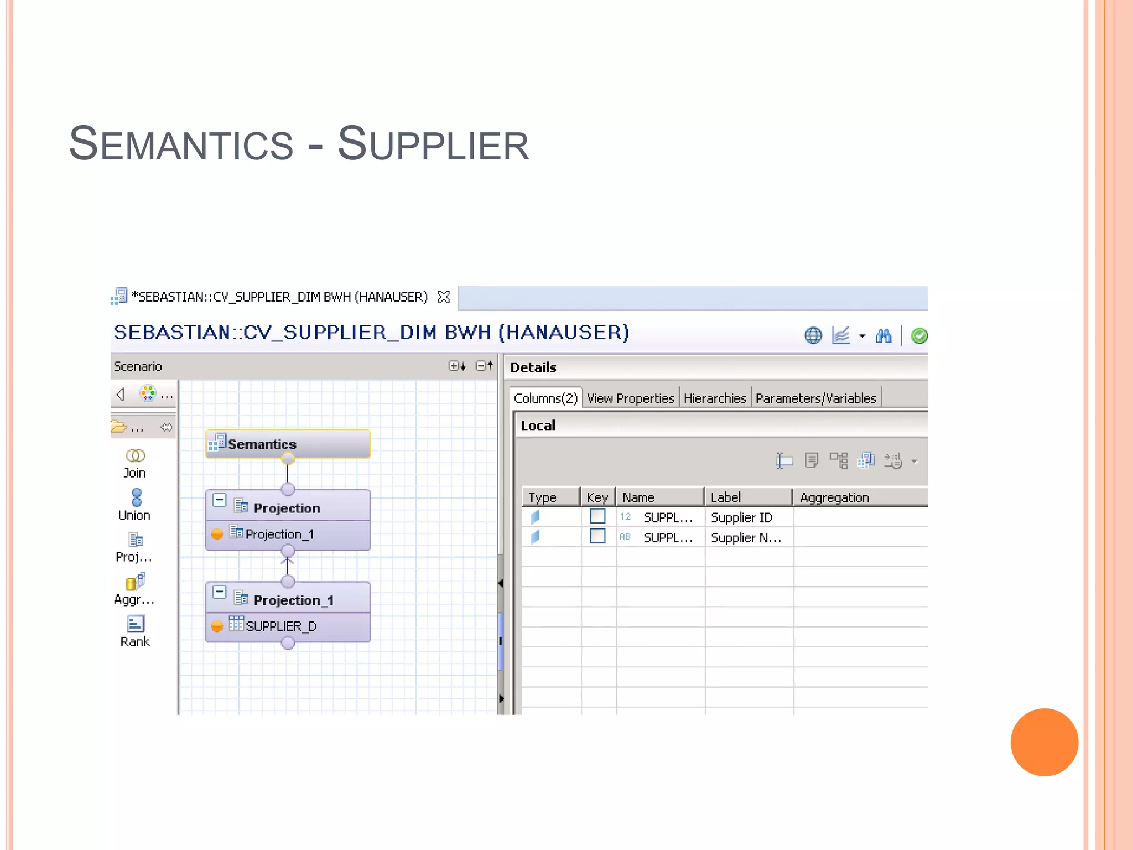The height and width of the screenshot is (850, 1133).
Task: Close the CV_SUPPLIER_DIM editor tab
Action: 444,297
